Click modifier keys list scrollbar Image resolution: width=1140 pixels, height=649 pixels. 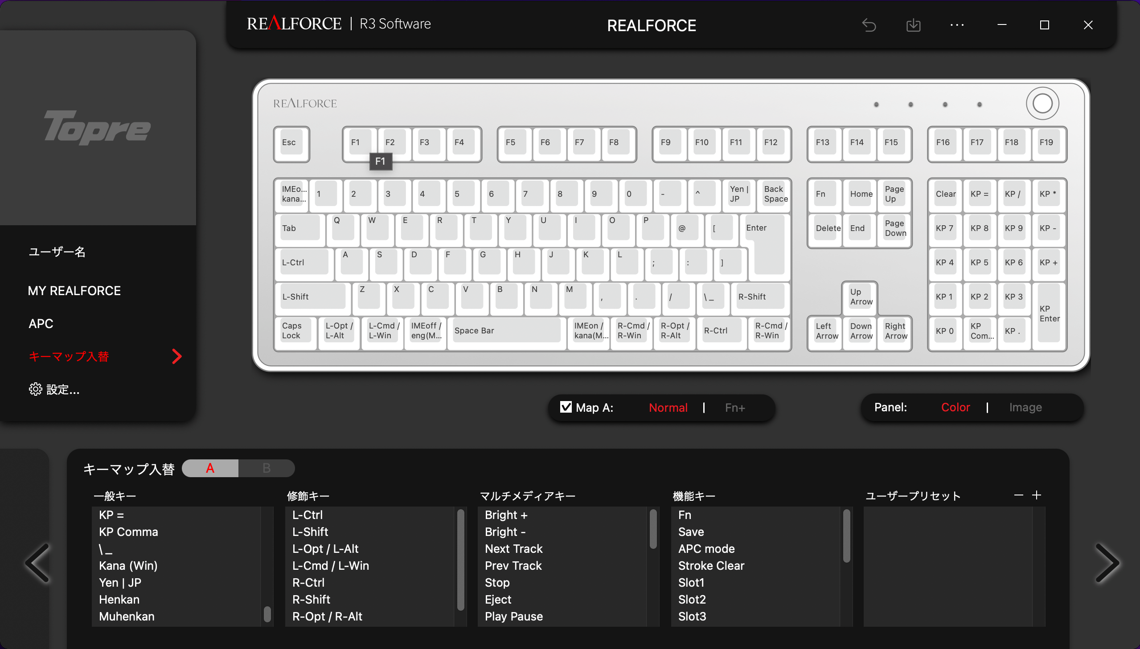(460, 560)
